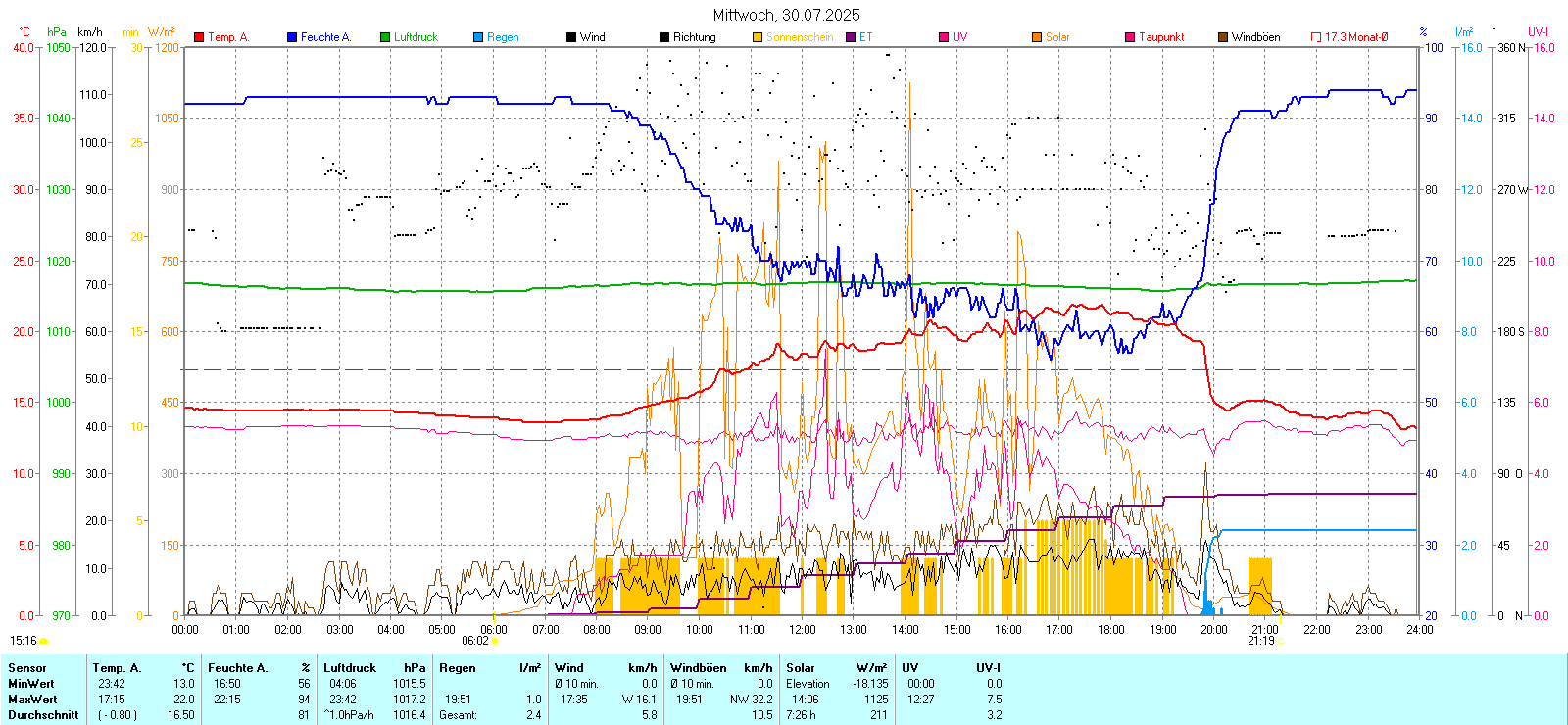Click the MaxWert row label

pyautogui.click(x=32, y=700)
